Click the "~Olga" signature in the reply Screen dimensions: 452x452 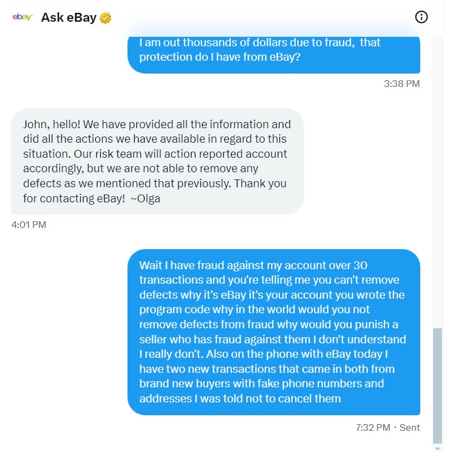tap(145, 198)
